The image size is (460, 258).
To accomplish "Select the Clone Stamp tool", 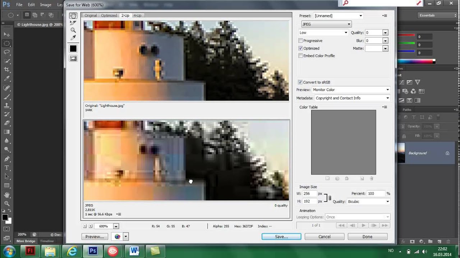I will coord(7,106).
